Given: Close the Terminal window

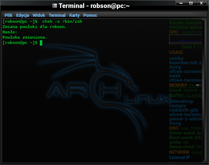Looking at the screenshot, I should pyautogui.click(x=201, y=3).
